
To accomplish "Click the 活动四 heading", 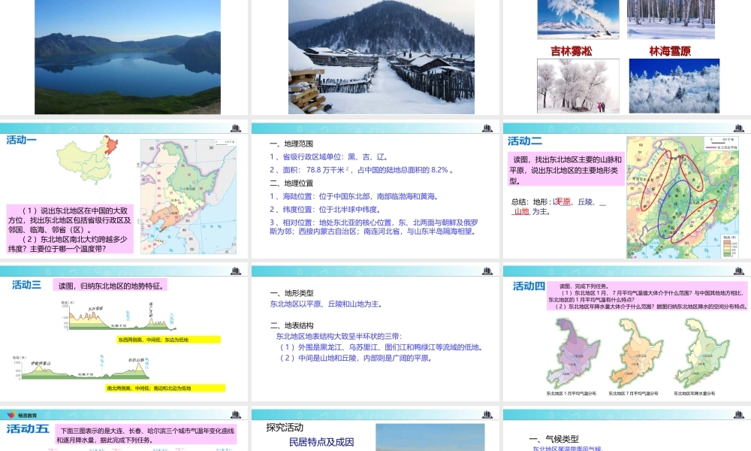I will point(529,286).
